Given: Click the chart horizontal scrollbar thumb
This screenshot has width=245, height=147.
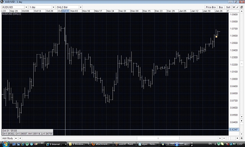Looking at the screenshot, I should point(158,138).
